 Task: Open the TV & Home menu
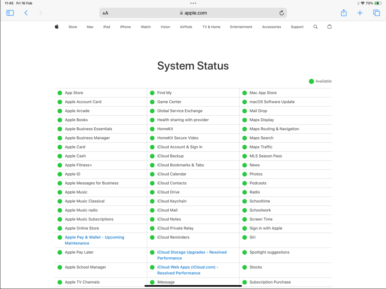[x=211, y=27]
